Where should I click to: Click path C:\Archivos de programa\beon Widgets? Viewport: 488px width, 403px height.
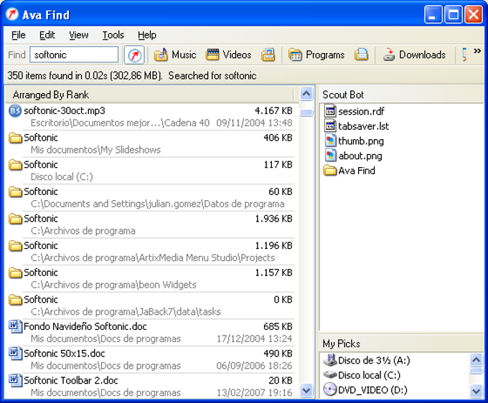(x=113, y=285)
